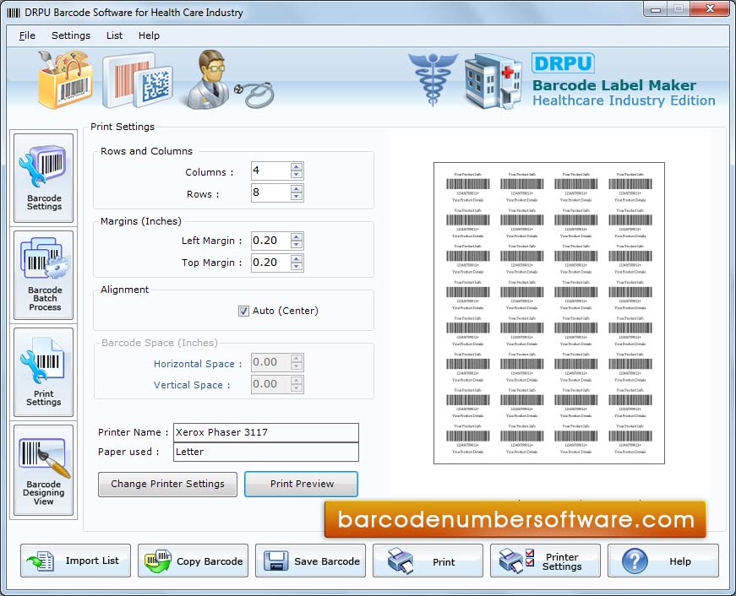Decrease the Top Margin with down arrow
Viewport: 736px width, 596px height.
tap(297, 267)
